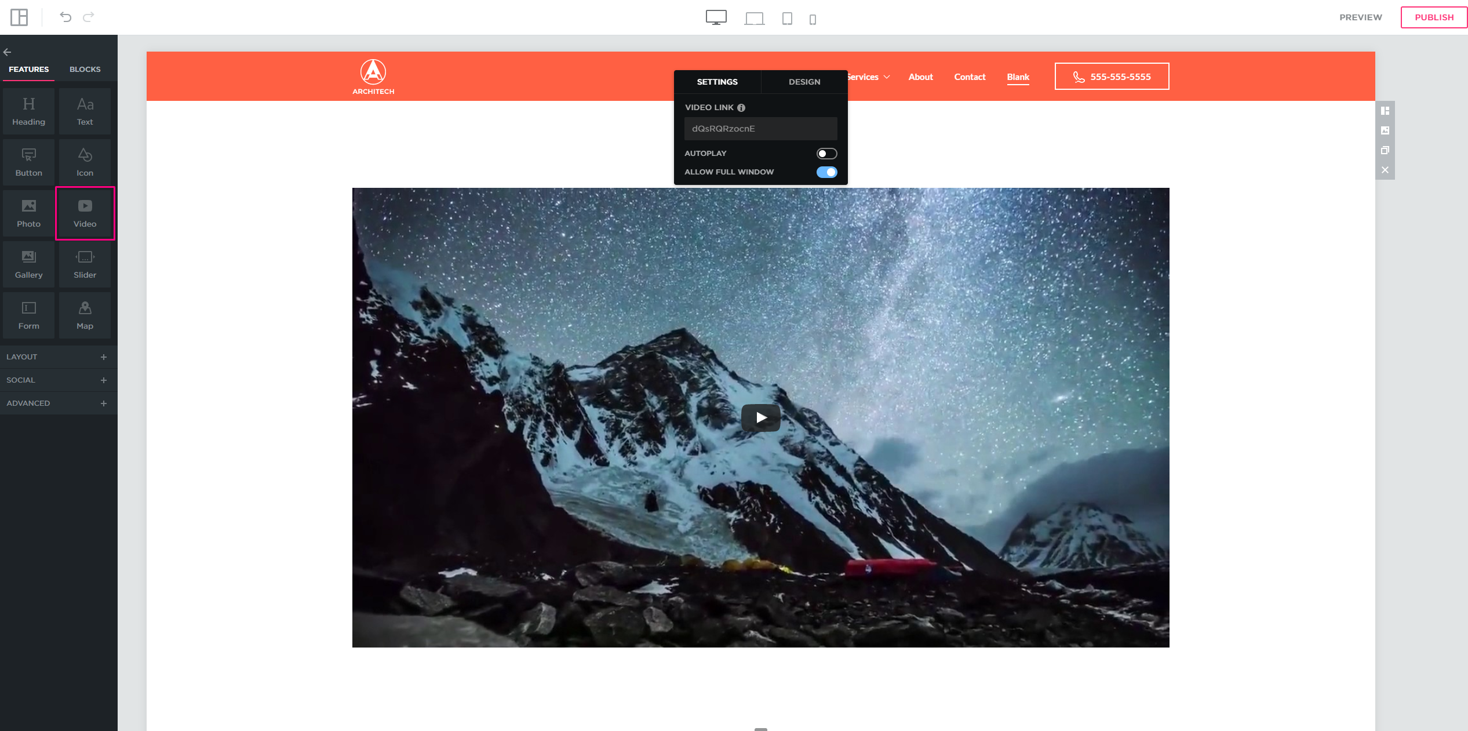The image size is (1468, 731).
Task: Choose the Map feature icon
Action: click(x=85, y=315)
